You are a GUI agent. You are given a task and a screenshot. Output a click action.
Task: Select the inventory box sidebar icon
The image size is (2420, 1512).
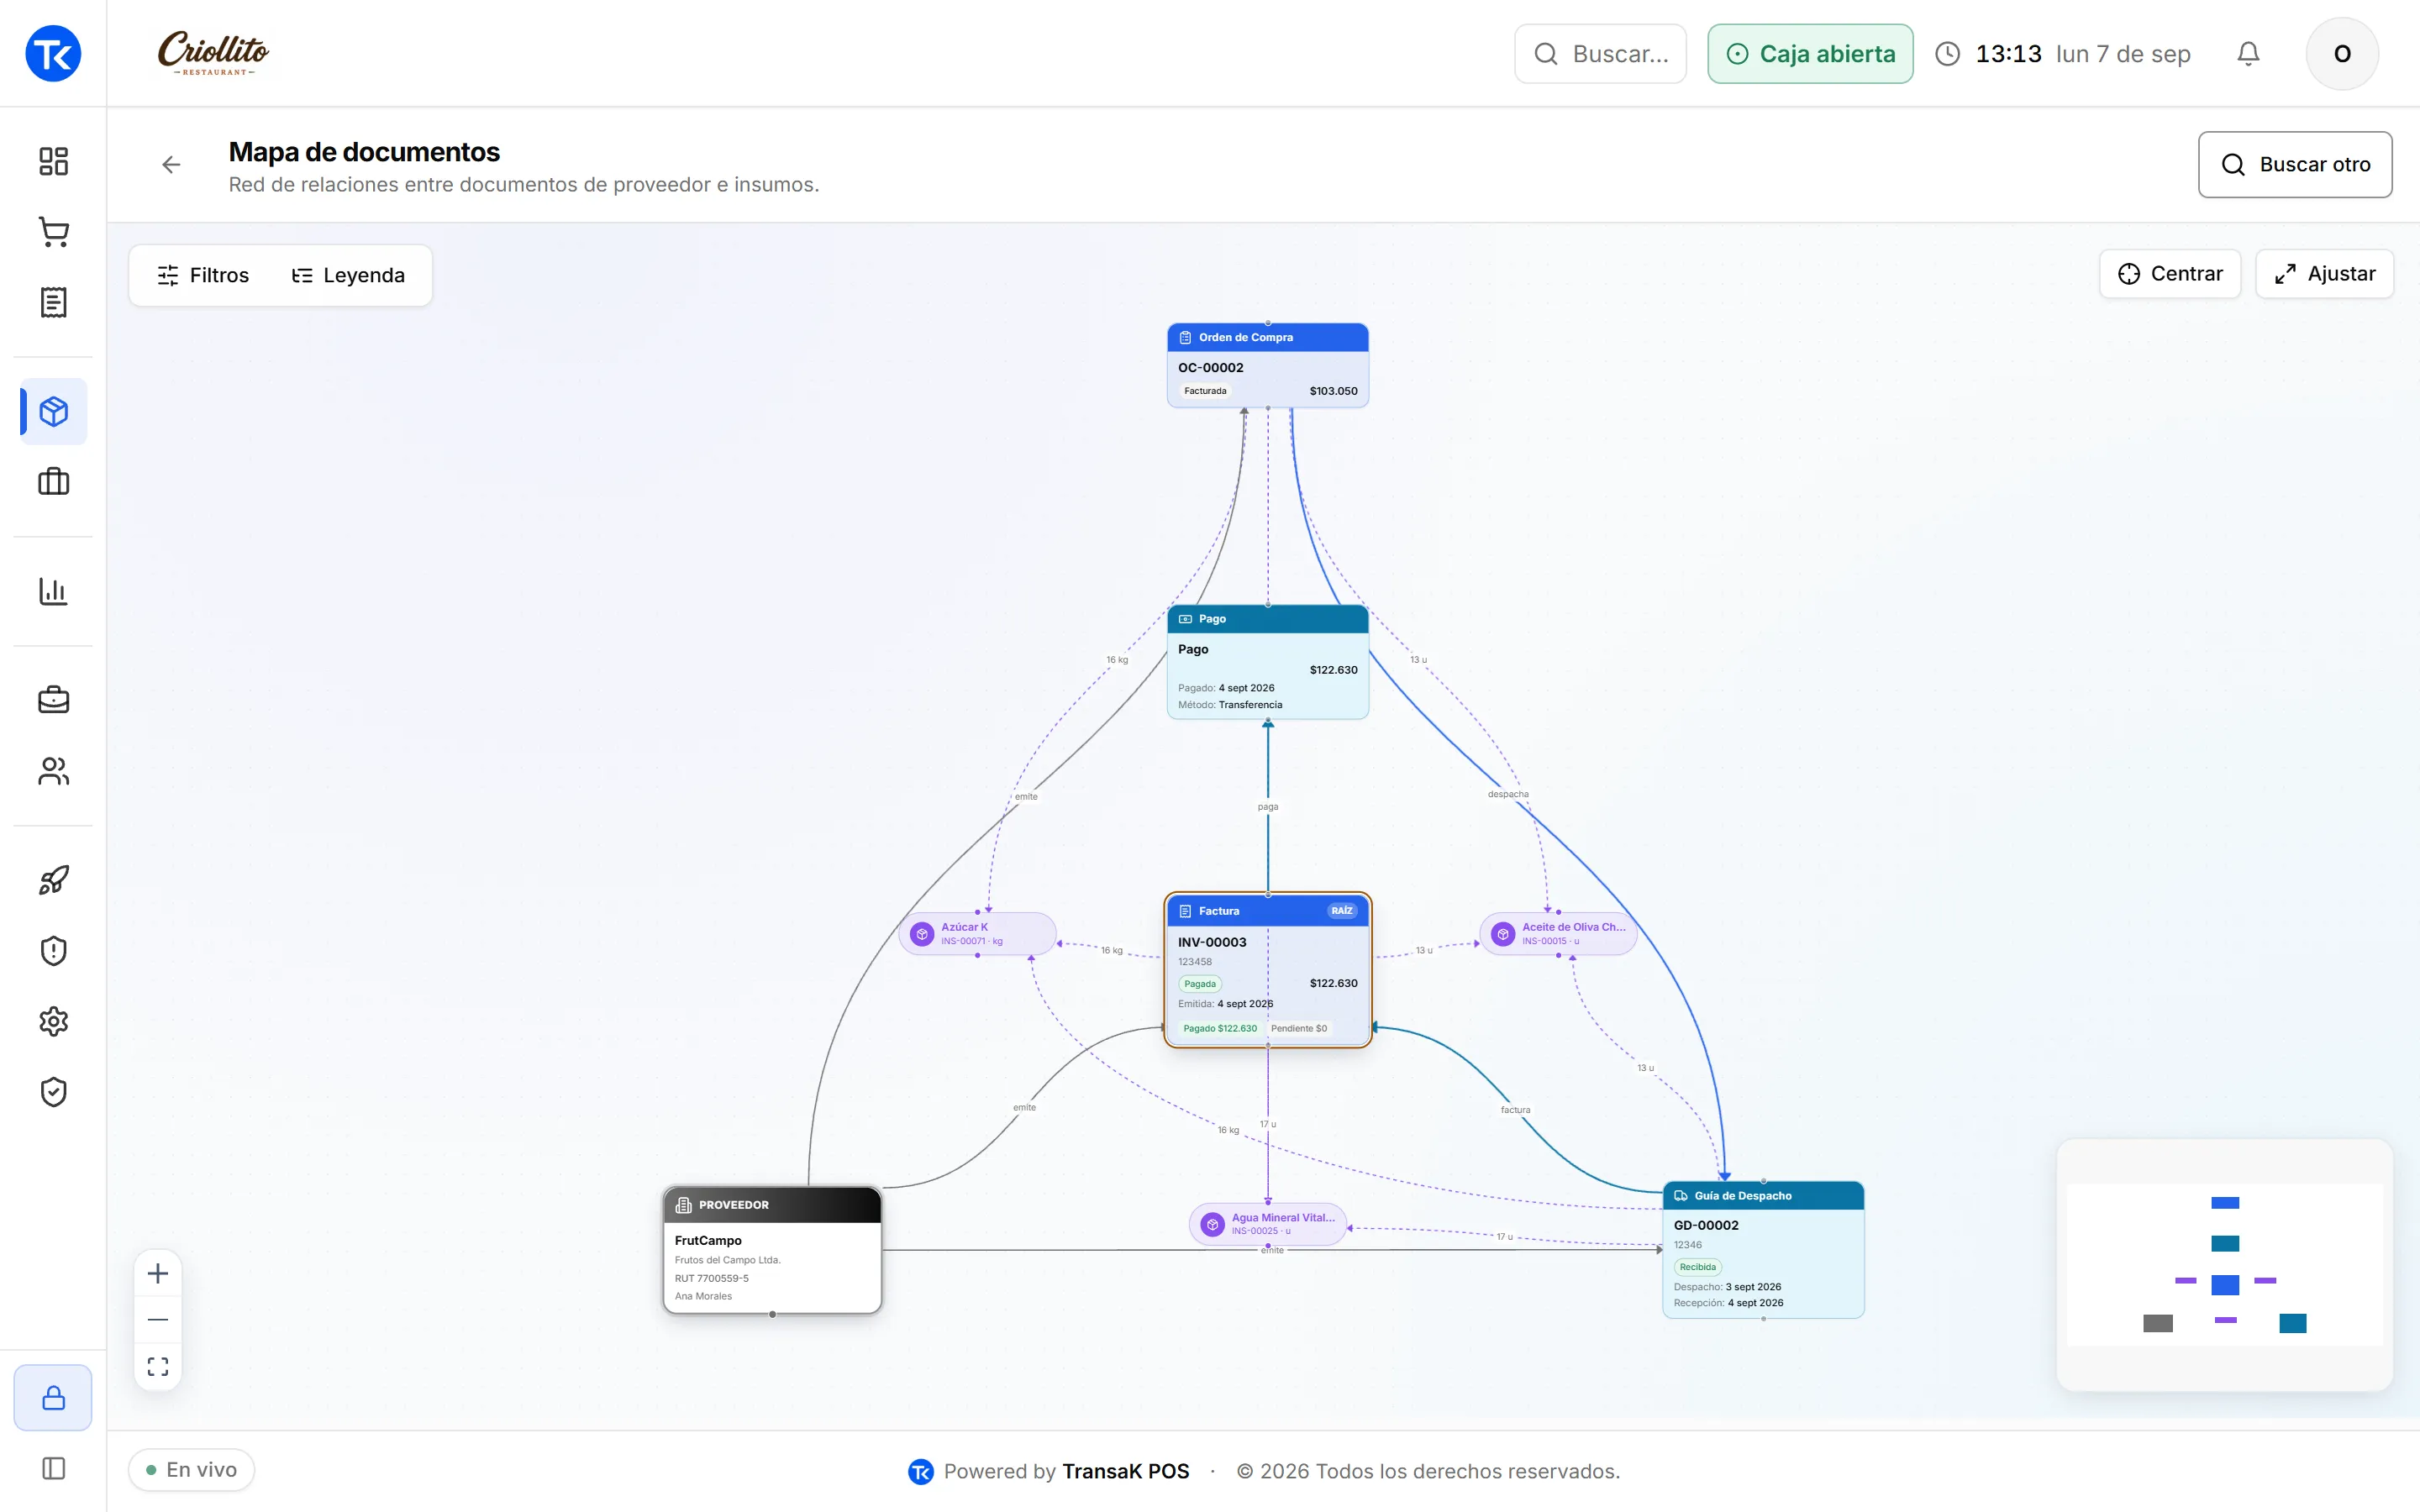coord(53,411)
